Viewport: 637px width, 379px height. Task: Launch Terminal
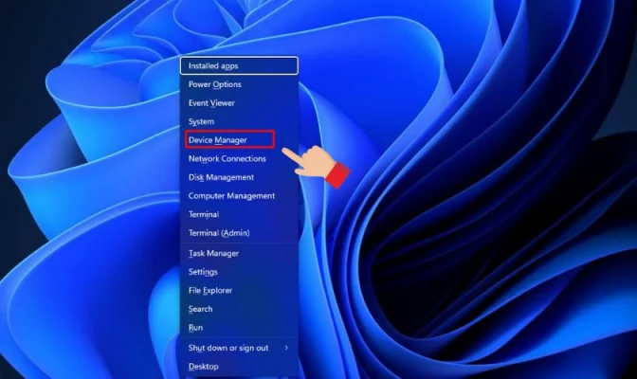[x=204, y=214]
